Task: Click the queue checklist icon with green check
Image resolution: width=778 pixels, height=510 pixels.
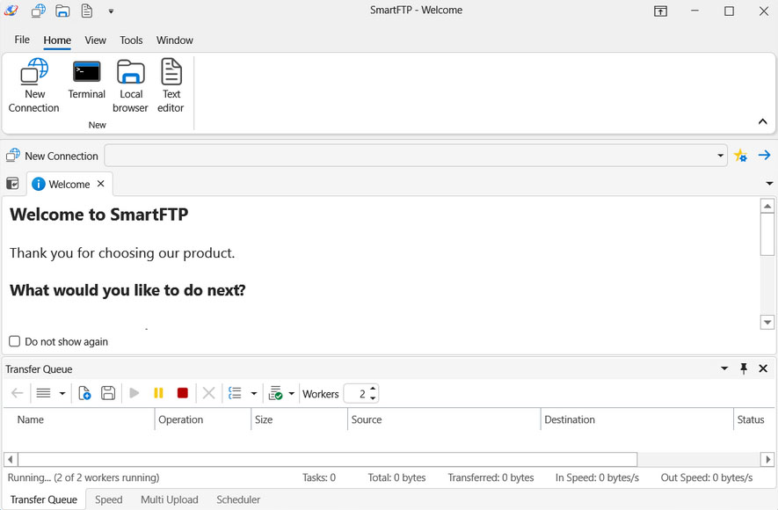Action: point(275,393)
